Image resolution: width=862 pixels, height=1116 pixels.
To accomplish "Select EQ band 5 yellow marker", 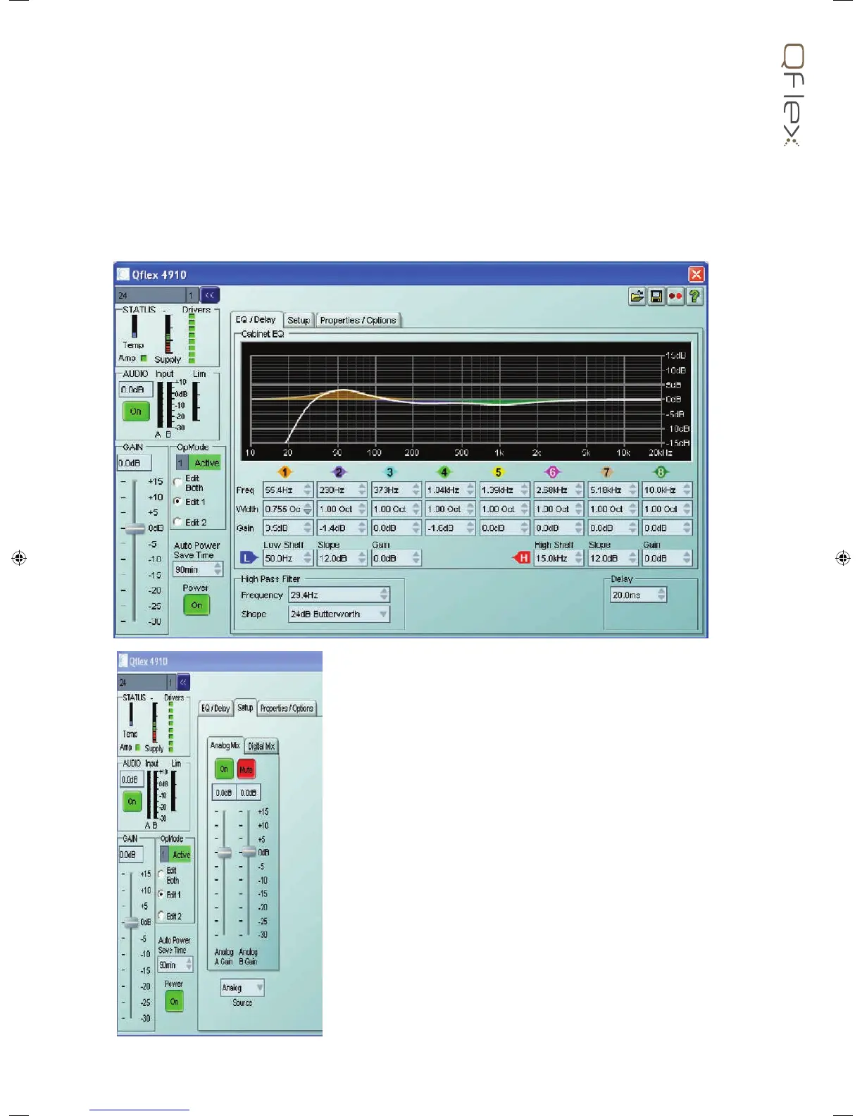I will point(498,472).
